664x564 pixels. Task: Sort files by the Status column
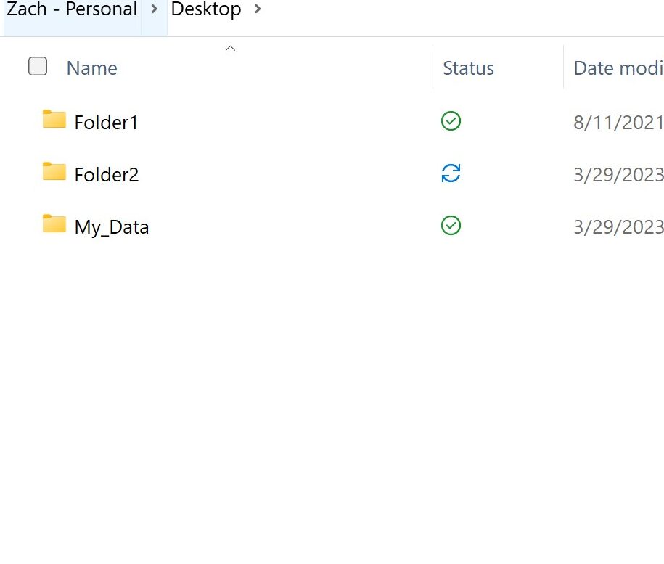point(468,68)
